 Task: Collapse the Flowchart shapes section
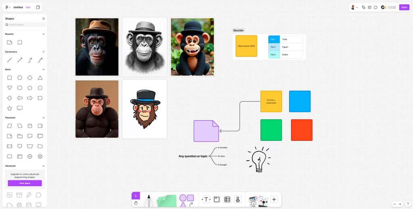tap(44, 117)
